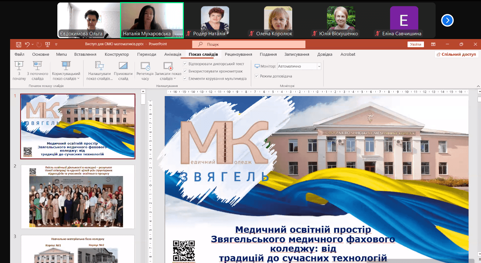
Task: Start the slideshow from current slide (З поточного слайда)
Action: pyautogui.click(x=38, y=71)
